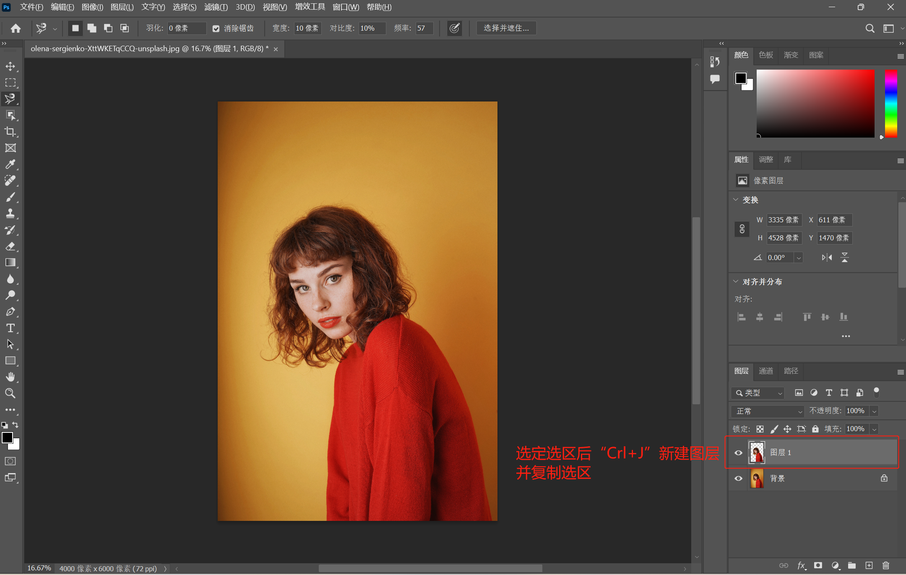This screenshot has width=906, height=575.
Task: Toggle lock transparent pixels
Action: (x=760, y=429)
